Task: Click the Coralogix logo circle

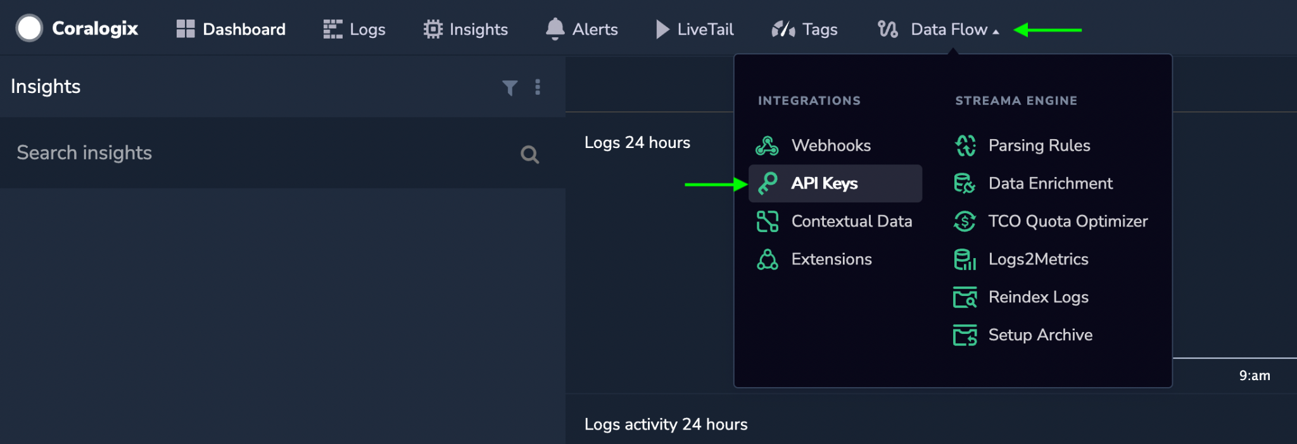Action: click(29, 28)
